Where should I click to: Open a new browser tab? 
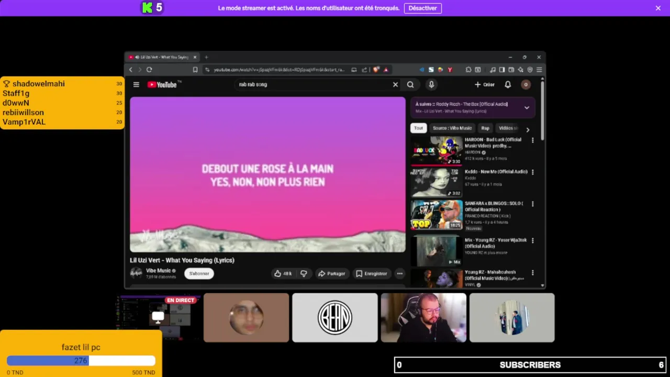pos(206,57)
